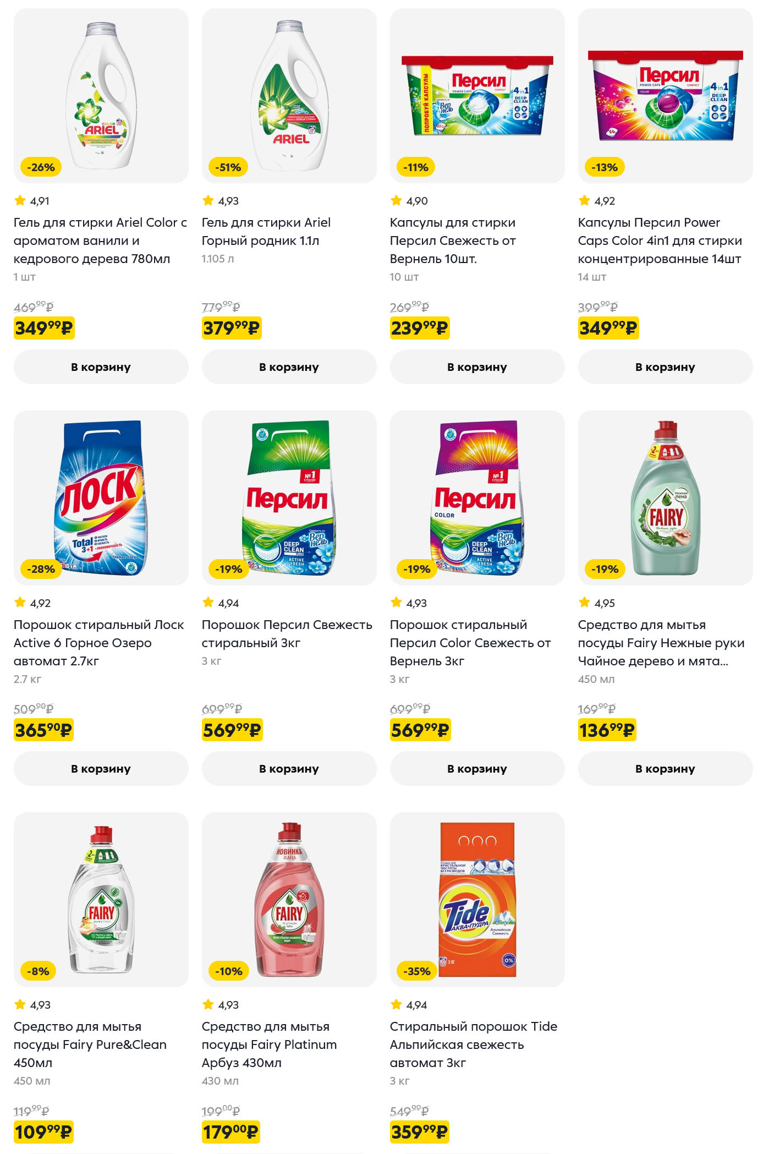Viewport: 774px width, 1154px height.
Task: Click the -51% discount badge on Ariel gel
Action: (228, 167)
